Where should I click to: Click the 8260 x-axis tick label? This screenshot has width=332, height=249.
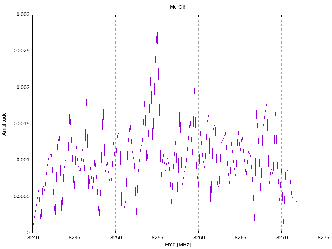[x=199, y=238]
